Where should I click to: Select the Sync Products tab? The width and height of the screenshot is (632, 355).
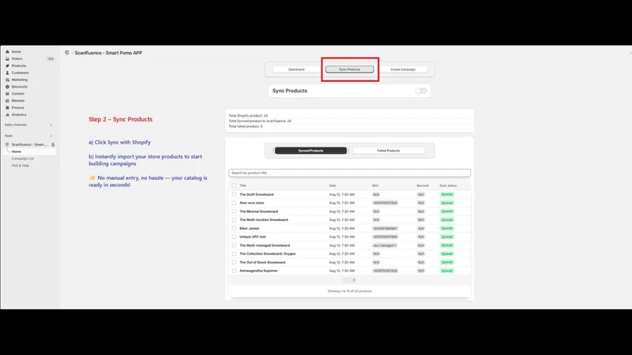(x=349, y=69)
